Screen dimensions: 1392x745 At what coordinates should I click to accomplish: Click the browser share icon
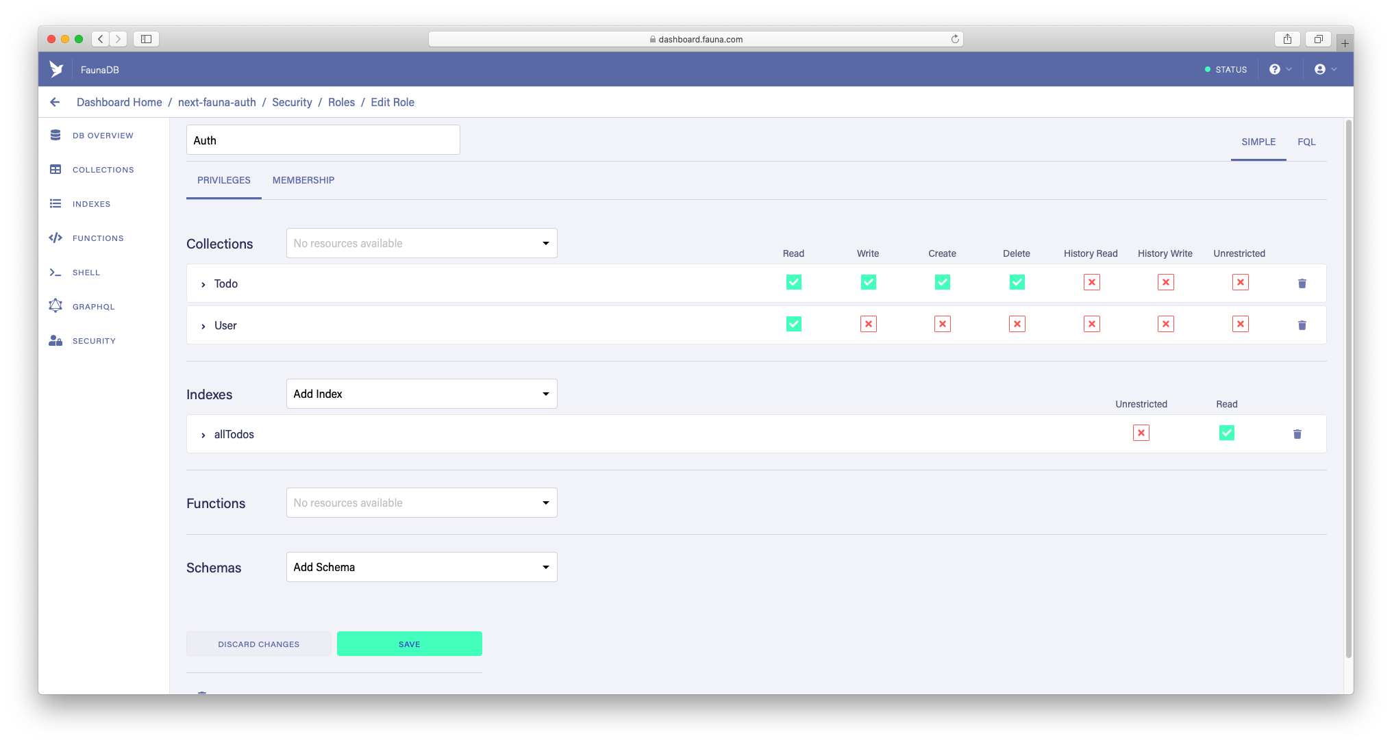pyautogui.click(x=1287, y=39)
